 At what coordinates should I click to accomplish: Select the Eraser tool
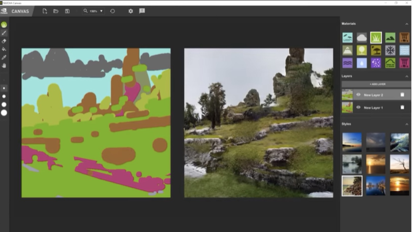(4, 41)
